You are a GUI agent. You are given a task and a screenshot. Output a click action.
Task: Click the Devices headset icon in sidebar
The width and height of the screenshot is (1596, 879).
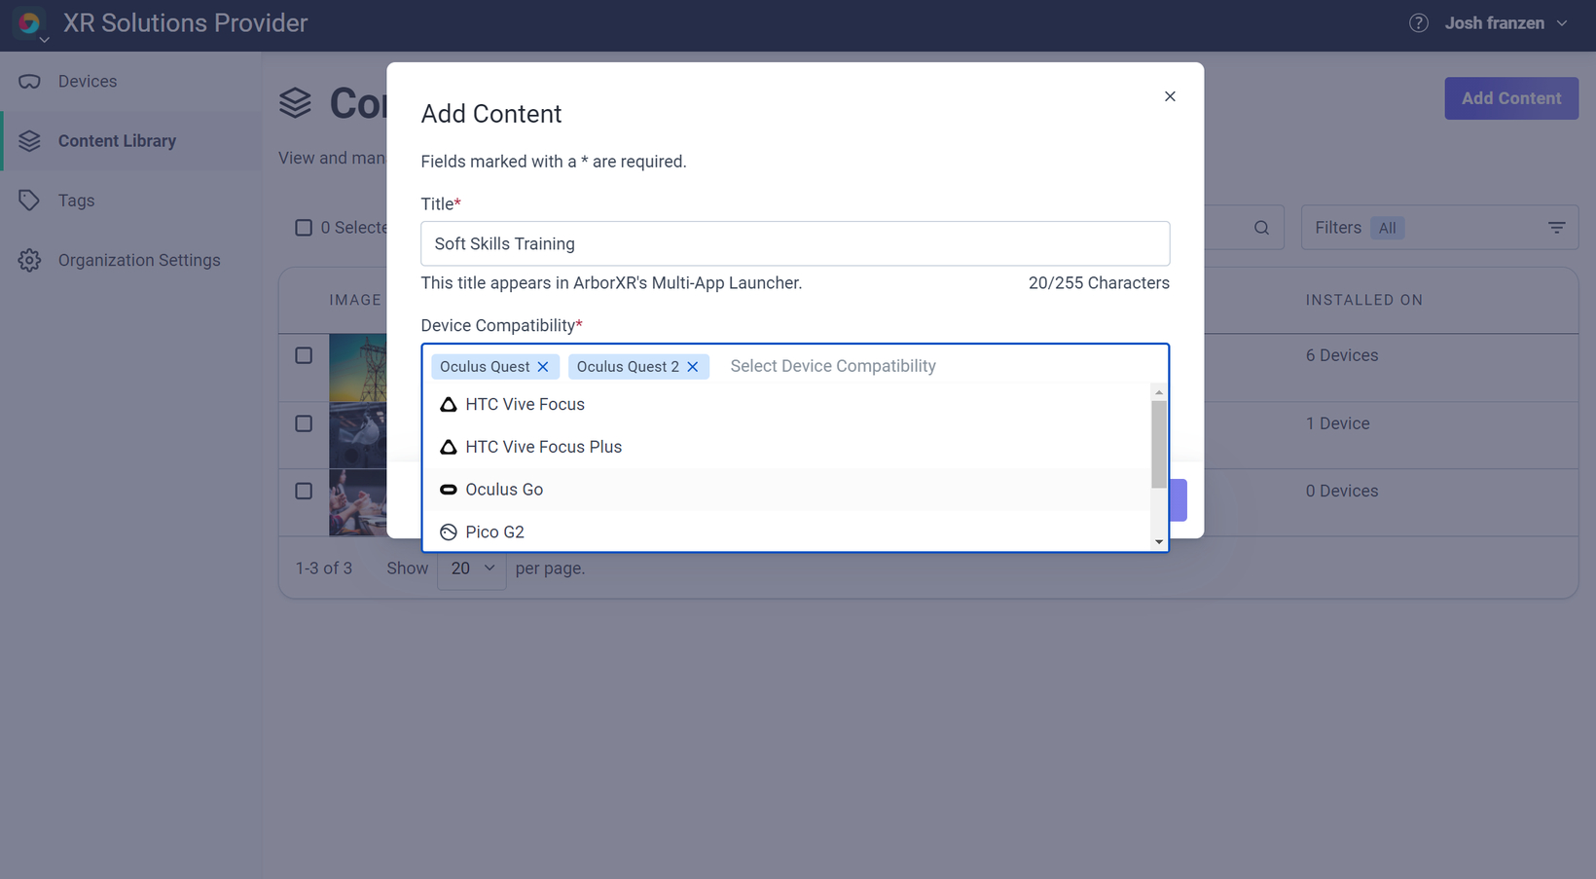[29, 82]
